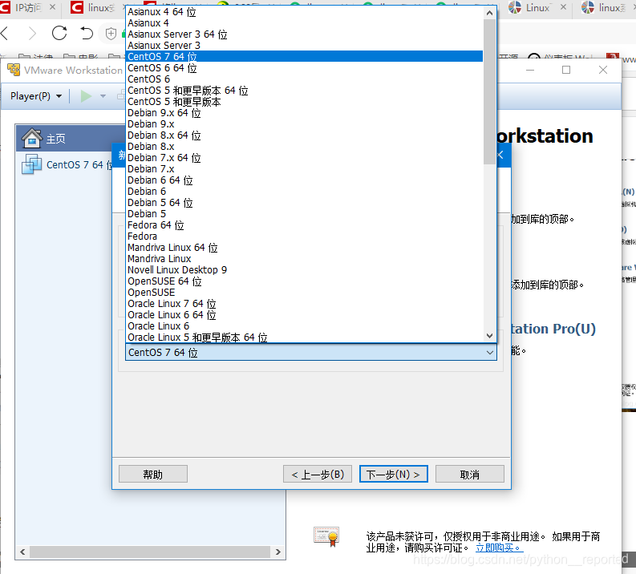The image size is (636, 574).
Task: Switch to IP访问 browser tab
Action: click(x=29, y=8)
